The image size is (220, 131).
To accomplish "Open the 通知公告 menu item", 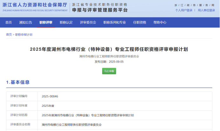I will pyautogui.click(x=25, y=22).
